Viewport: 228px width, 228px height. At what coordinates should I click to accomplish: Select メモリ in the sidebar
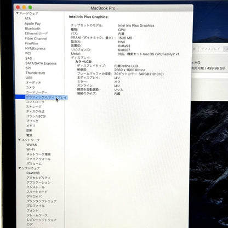point(31,126)
